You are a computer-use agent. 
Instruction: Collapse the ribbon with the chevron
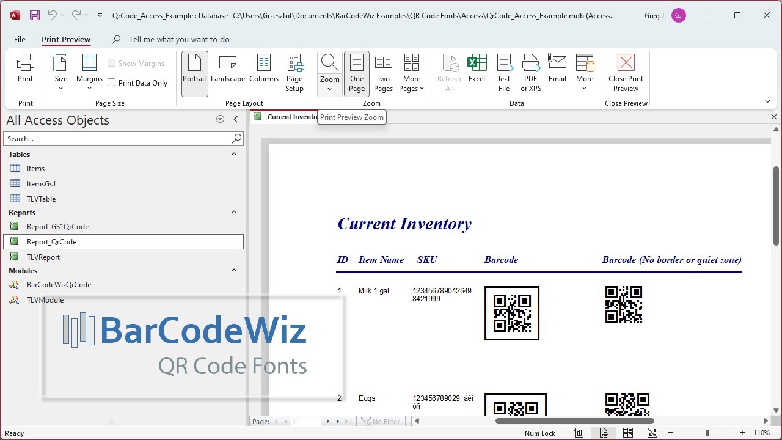tap(768, 101)
